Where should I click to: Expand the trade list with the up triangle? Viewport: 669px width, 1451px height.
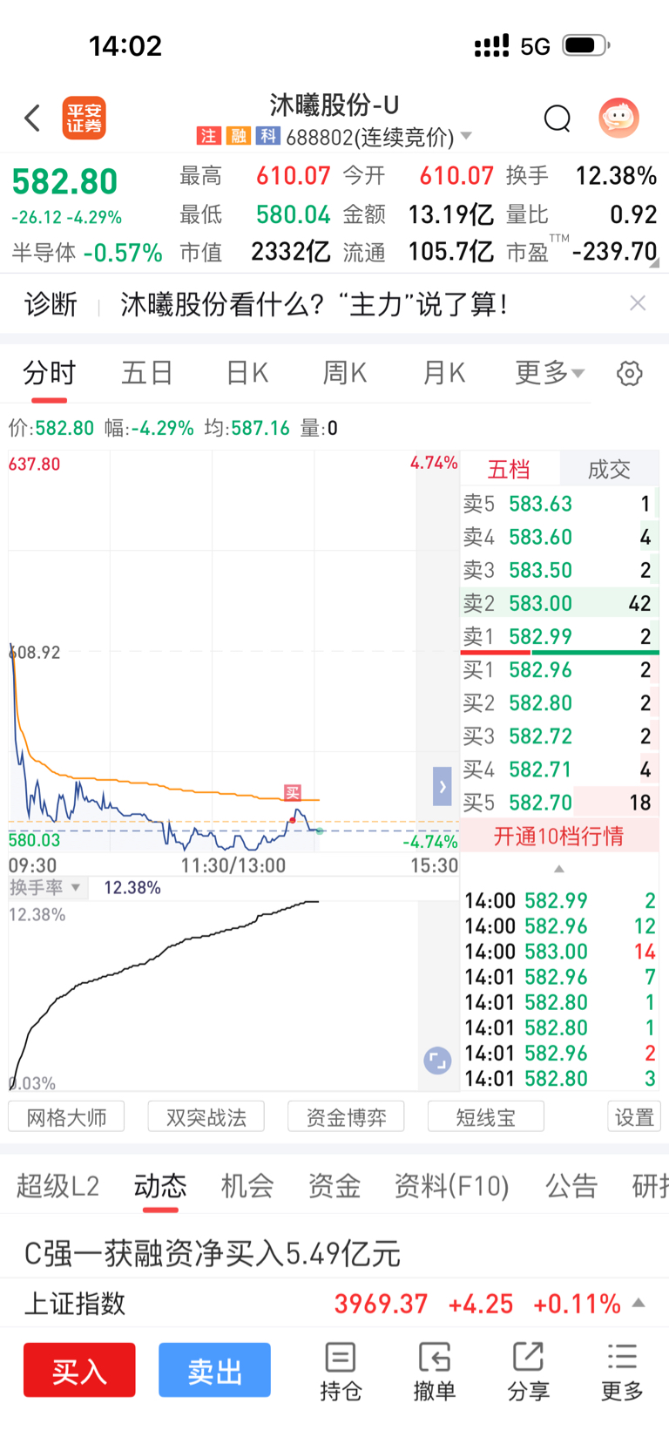tap(559, 869)
